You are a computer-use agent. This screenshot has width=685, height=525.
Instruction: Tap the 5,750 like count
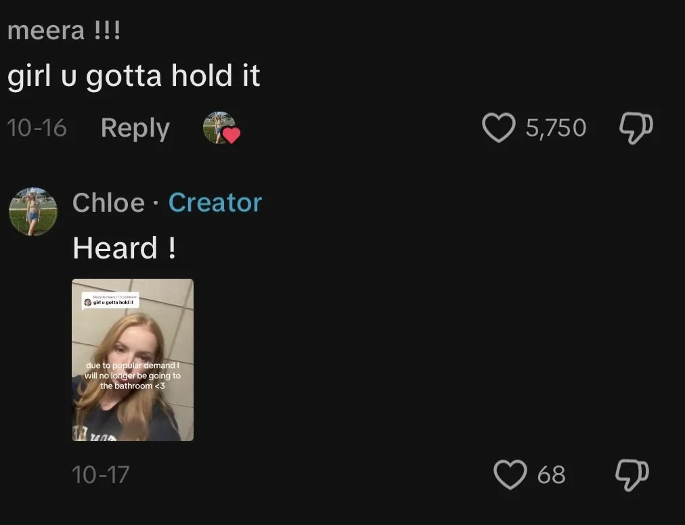(x=556, y=128)
